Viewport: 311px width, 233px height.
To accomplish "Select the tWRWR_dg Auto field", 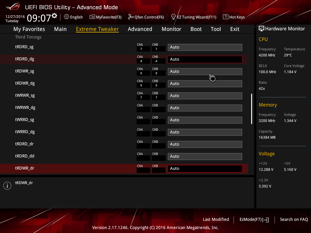I will pyautogui.click(x=205, y=108).
